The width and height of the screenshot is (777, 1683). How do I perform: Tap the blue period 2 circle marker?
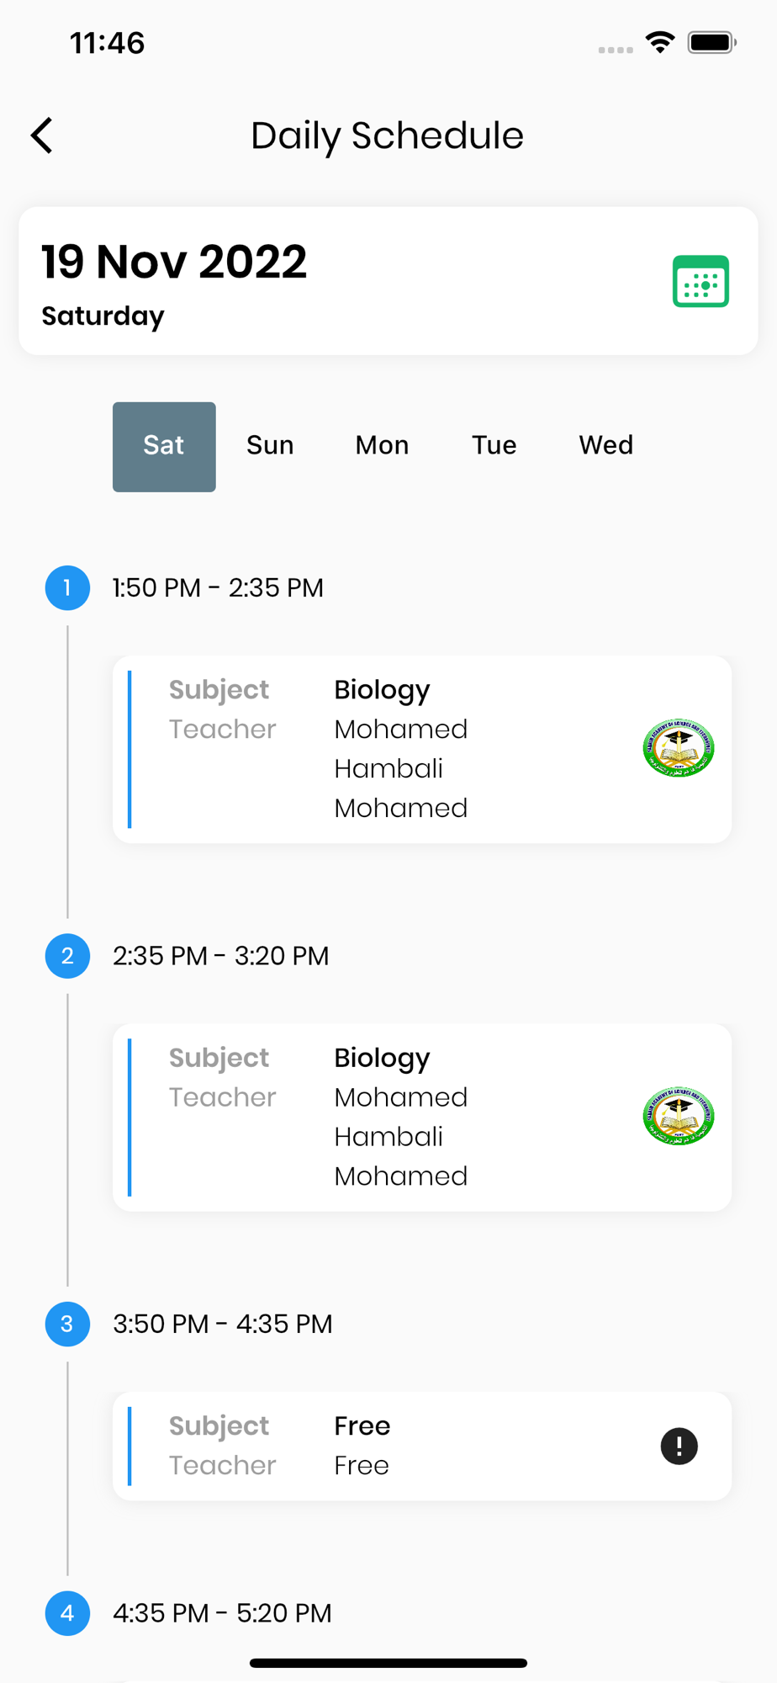(67, 956)
